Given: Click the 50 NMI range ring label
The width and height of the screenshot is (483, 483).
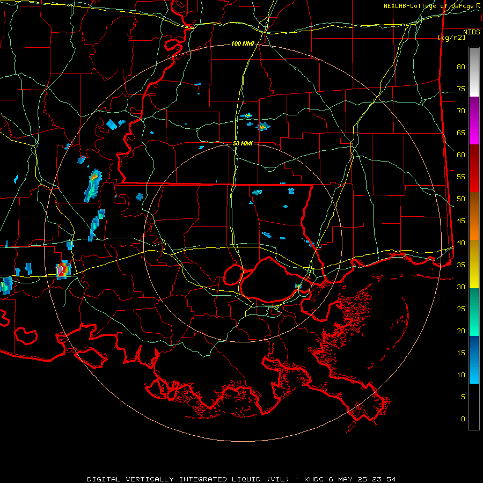Looking at the screenshot, I should [243, 143].
